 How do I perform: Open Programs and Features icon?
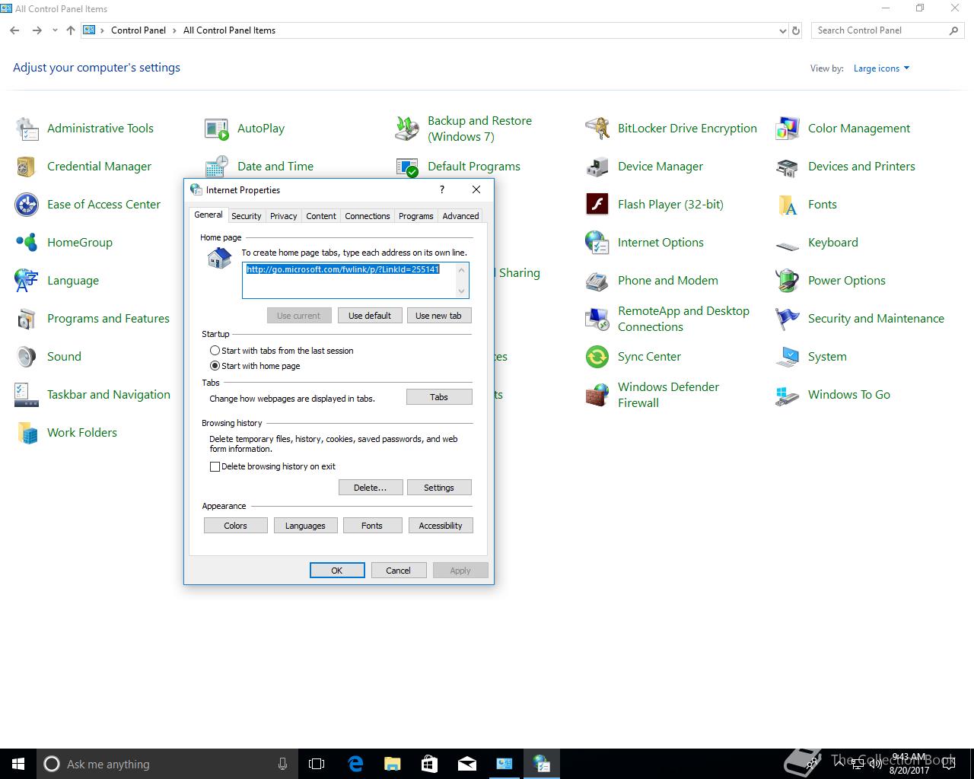click(27, 319)
